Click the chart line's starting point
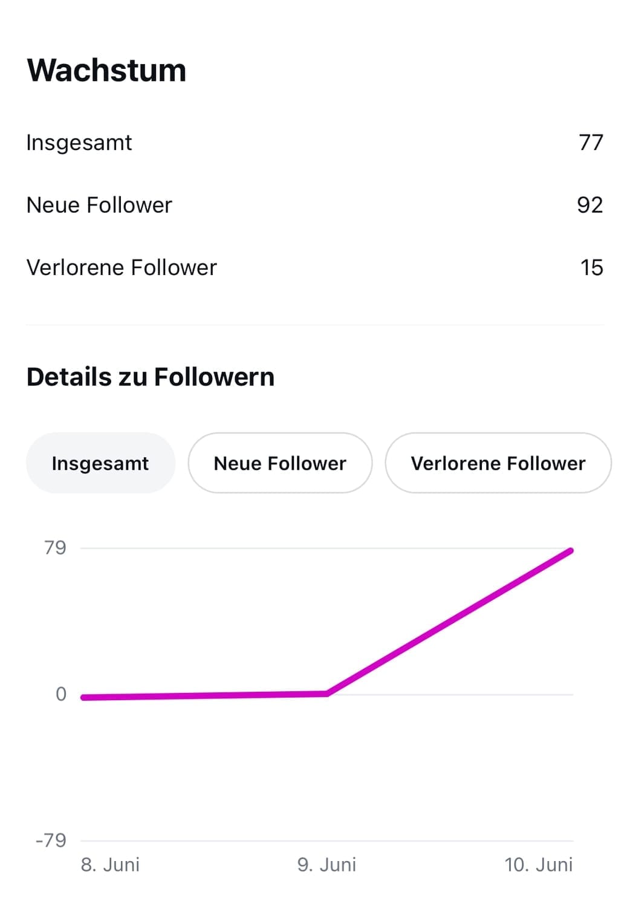The height and width of the screenshot is (907, 630). pos(83,697)
